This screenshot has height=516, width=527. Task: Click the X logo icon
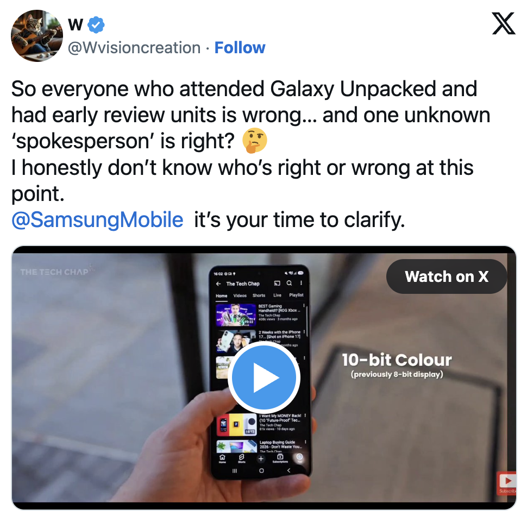(x=503, y=23)
